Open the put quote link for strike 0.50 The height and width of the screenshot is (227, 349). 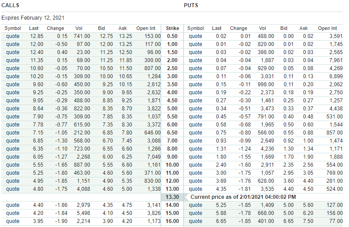(x=195, y=36)
